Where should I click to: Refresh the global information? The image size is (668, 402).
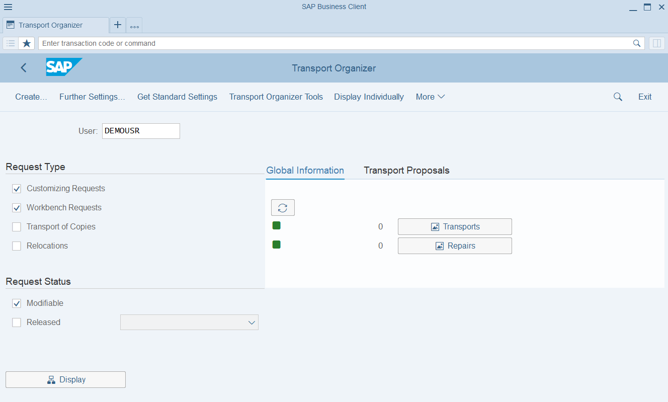tap(283, 208)
